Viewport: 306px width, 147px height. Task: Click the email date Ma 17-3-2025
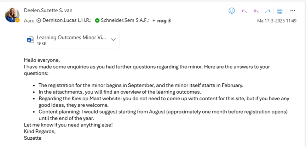(x=277, y=21)
